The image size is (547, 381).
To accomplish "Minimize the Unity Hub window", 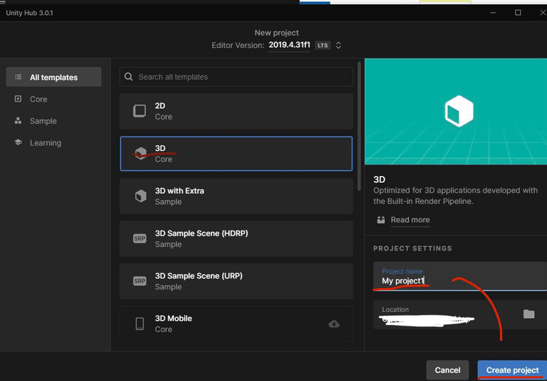I will (x=493, y=12).
